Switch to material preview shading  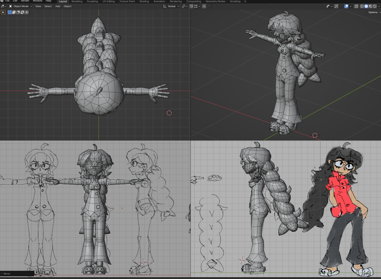point(371,6)
